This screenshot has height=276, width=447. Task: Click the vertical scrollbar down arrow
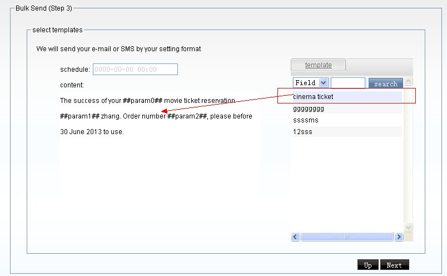click(409, 228)
